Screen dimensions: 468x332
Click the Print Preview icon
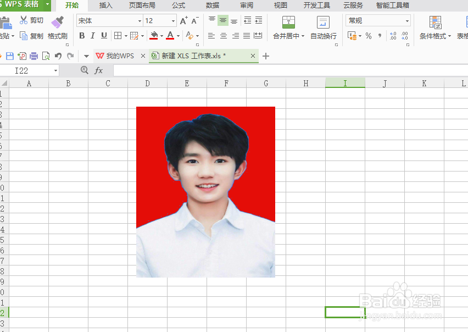46,56
